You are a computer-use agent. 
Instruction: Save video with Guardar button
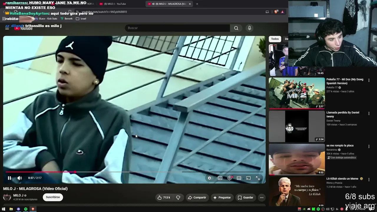(246, 198)
